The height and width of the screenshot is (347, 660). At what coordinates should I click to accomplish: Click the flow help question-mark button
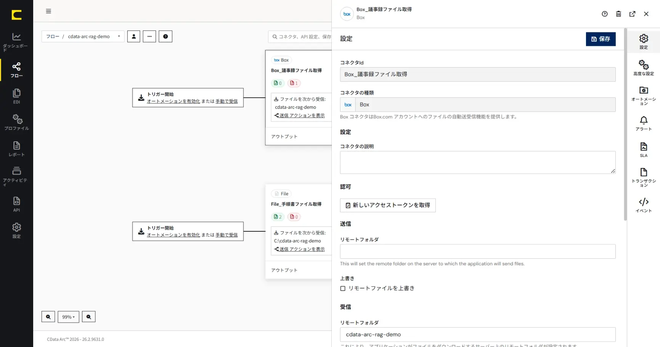click(165, 36)
